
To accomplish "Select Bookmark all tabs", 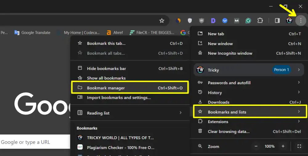I will [x=130, y=53].
